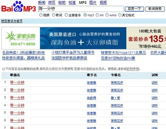The image size is (166, 129).
Task: Open the 图片 search tab
Action: pyautogui.click(x=93, y=2)
